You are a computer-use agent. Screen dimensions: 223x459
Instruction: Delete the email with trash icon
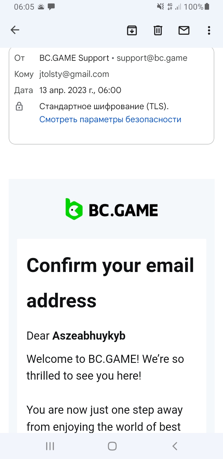coord(158,30)
